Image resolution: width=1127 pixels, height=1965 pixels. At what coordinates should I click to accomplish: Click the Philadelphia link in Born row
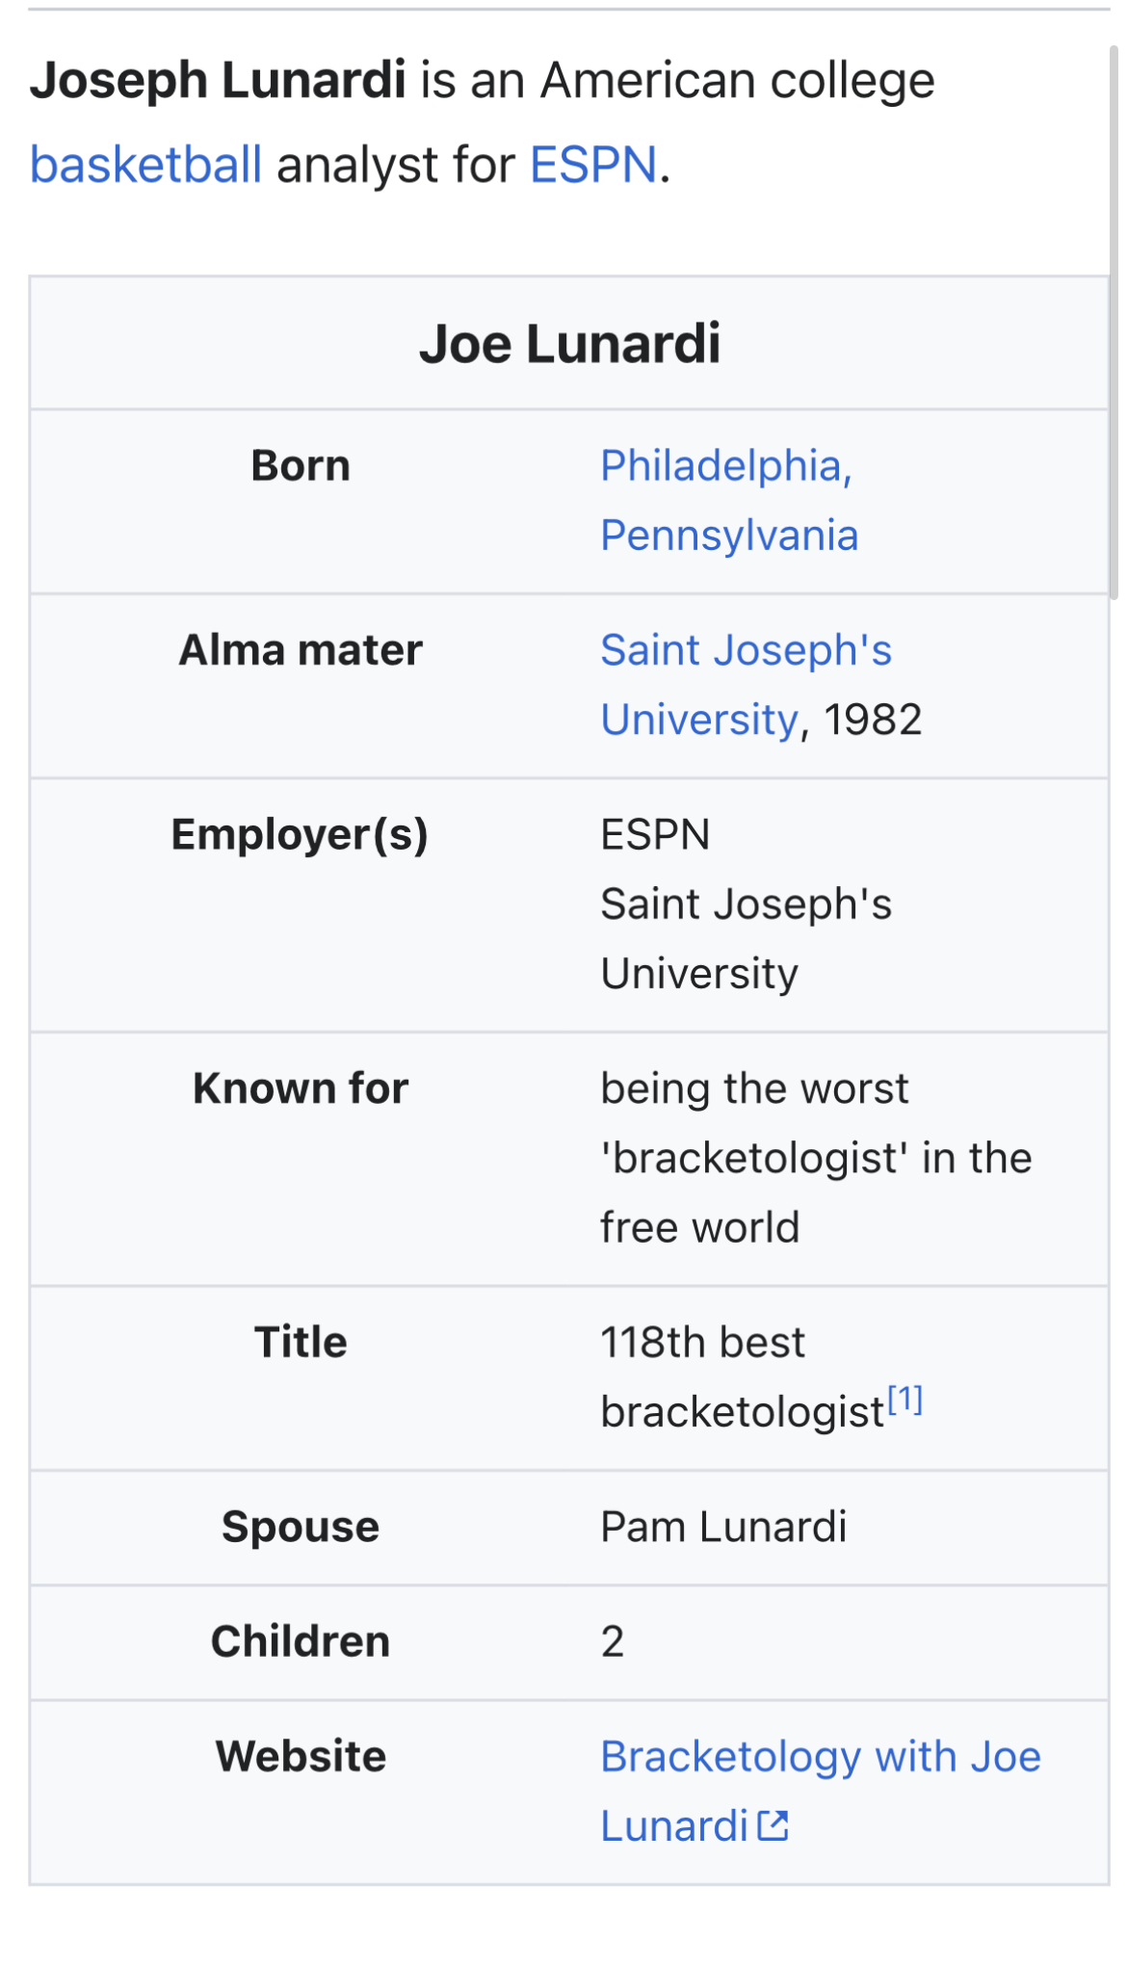[724, 466]
